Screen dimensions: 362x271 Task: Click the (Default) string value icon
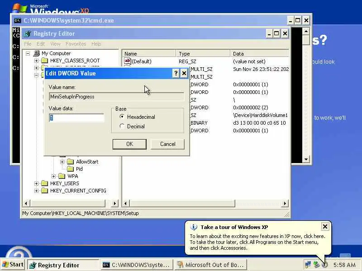[128, 61]
